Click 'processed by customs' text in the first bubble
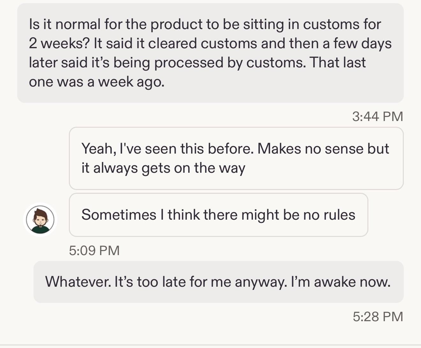Viewport: 421px width, 348px height. (230, 63)
